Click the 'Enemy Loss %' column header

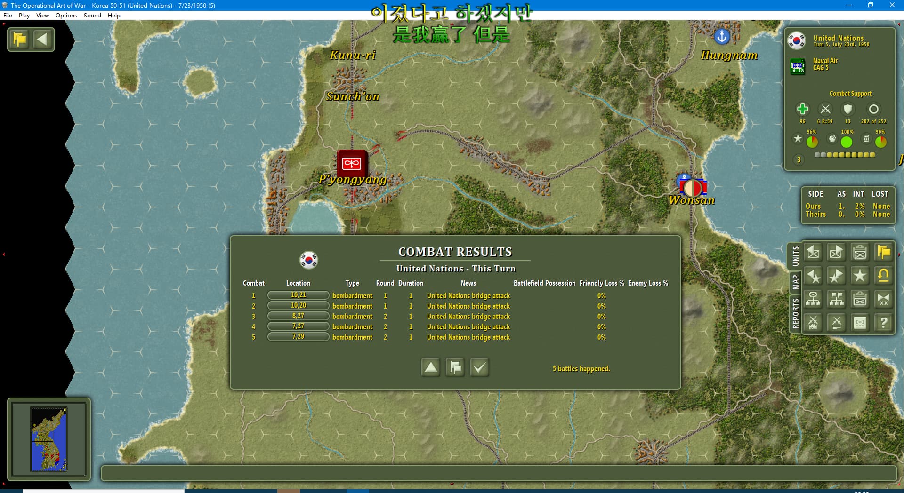pos(648,283)
